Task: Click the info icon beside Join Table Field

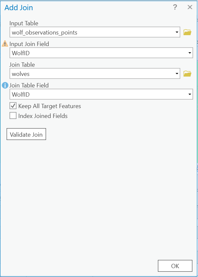Action: click(5, 85)
